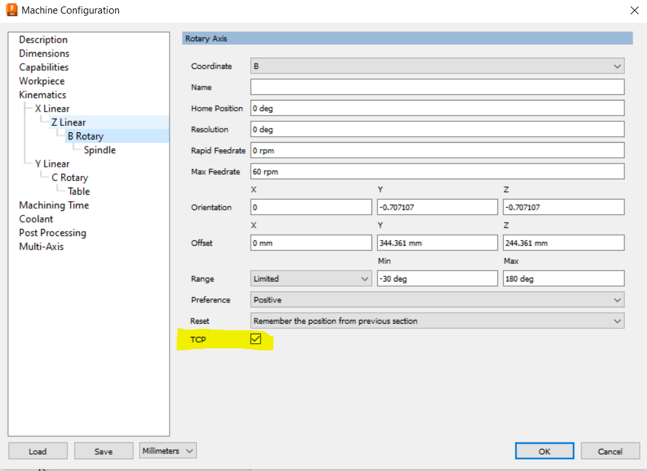The image size is (647, 471).
Task: Select the Spindle node
Action: tap(99, 149)
